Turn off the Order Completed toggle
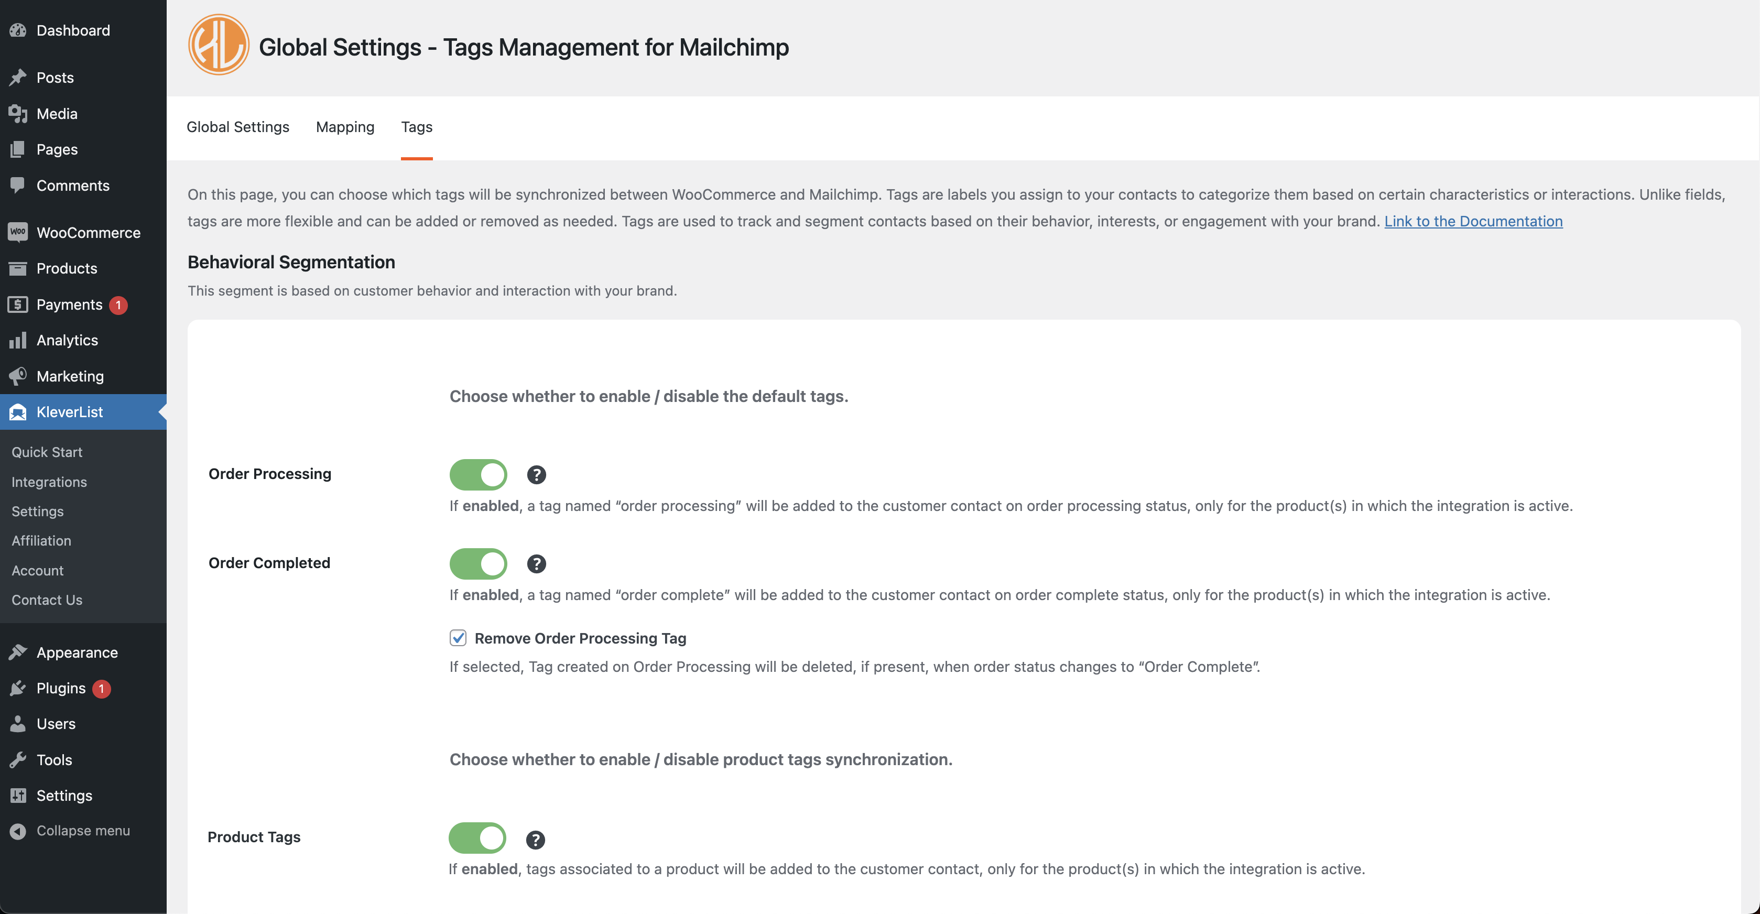The image size is (1760, 914). [478, 563]
